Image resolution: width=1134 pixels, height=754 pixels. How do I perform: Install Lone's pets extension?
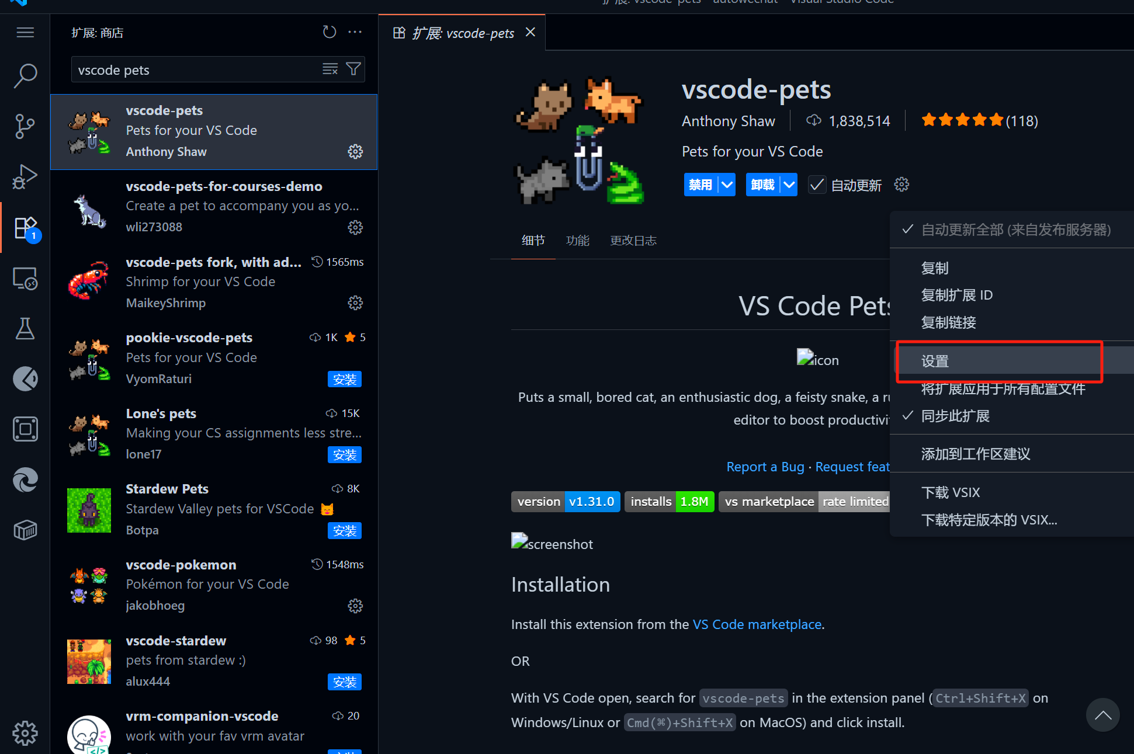345,454
